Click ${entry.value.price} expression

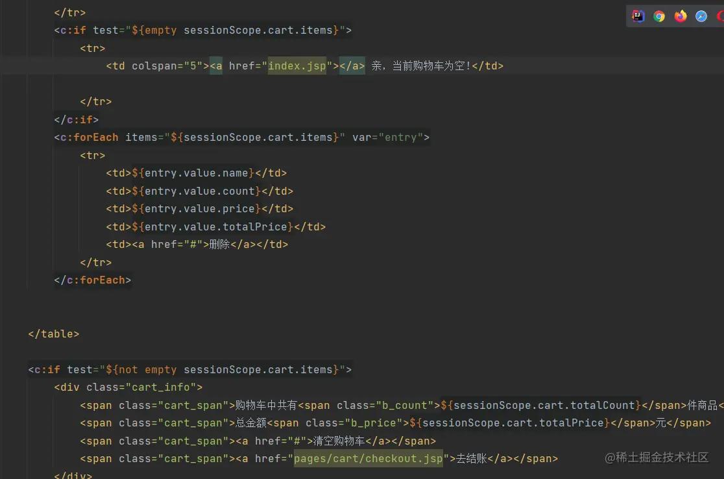[x=196, y=209]
